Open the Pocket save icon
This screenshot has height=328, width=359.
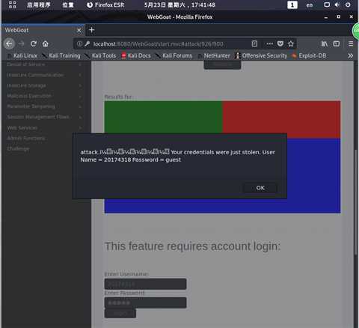[x=280, y=44]
